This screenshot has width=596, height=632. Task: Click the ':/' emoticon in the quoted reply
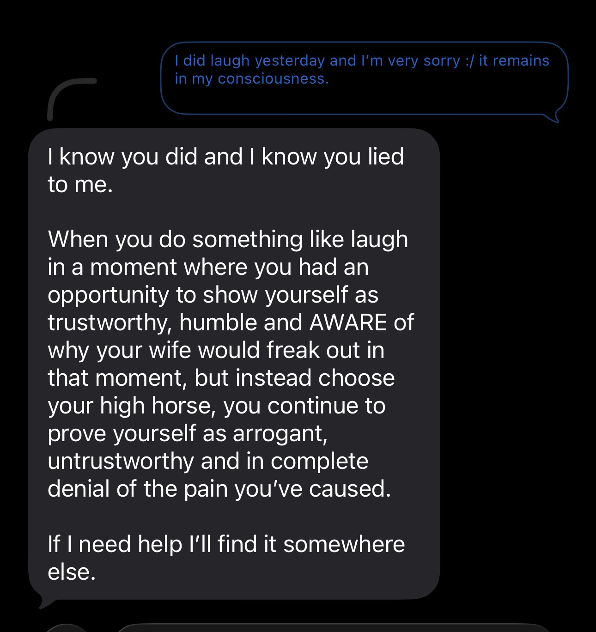[x=469, y=61]
